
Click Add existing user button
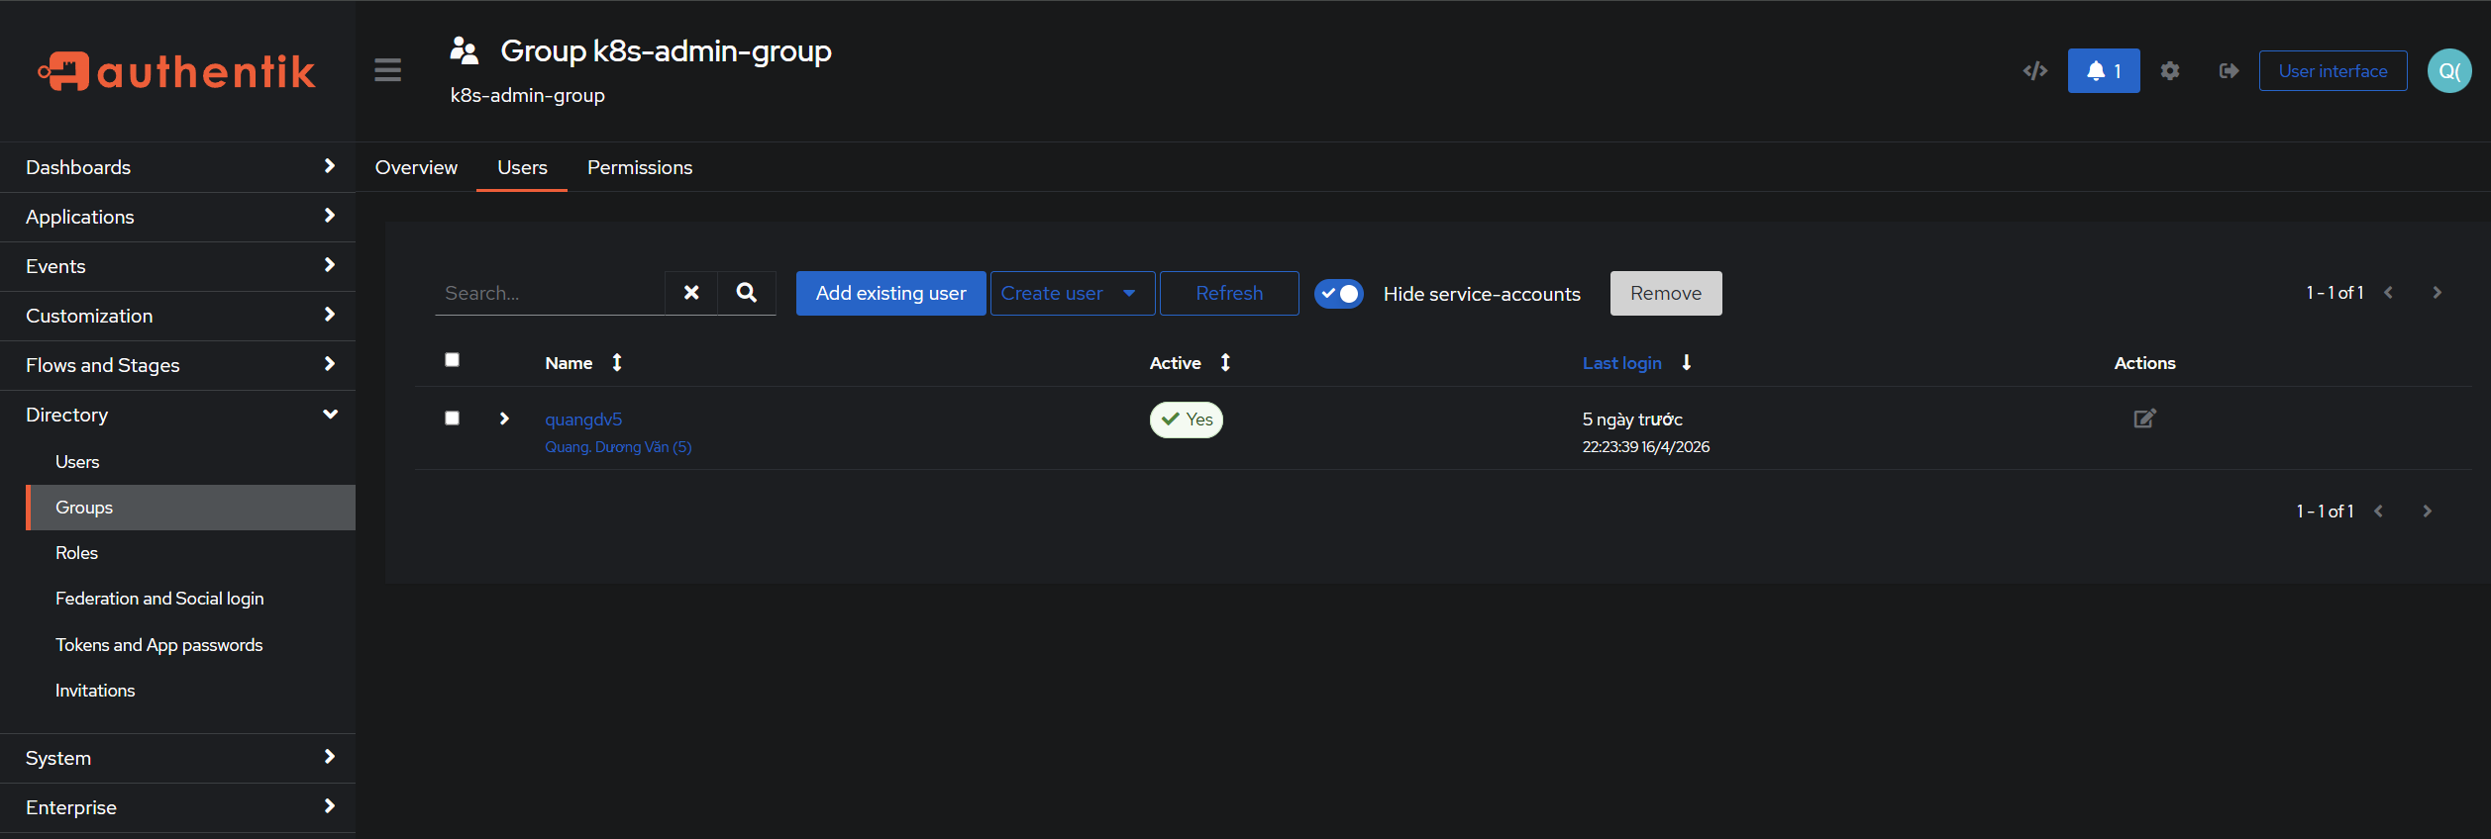click(x=890, y=294)
